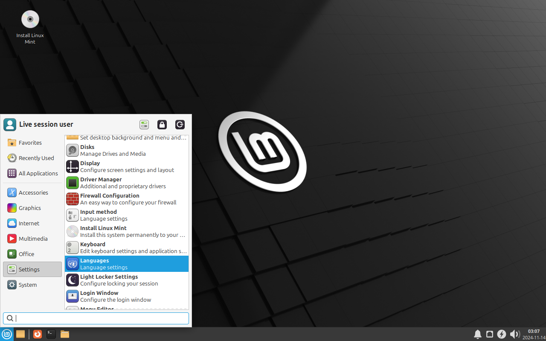546x341 pixels.
Task: Open the Install Linux Mint desktop icon
Action: (x=30, y=19)
